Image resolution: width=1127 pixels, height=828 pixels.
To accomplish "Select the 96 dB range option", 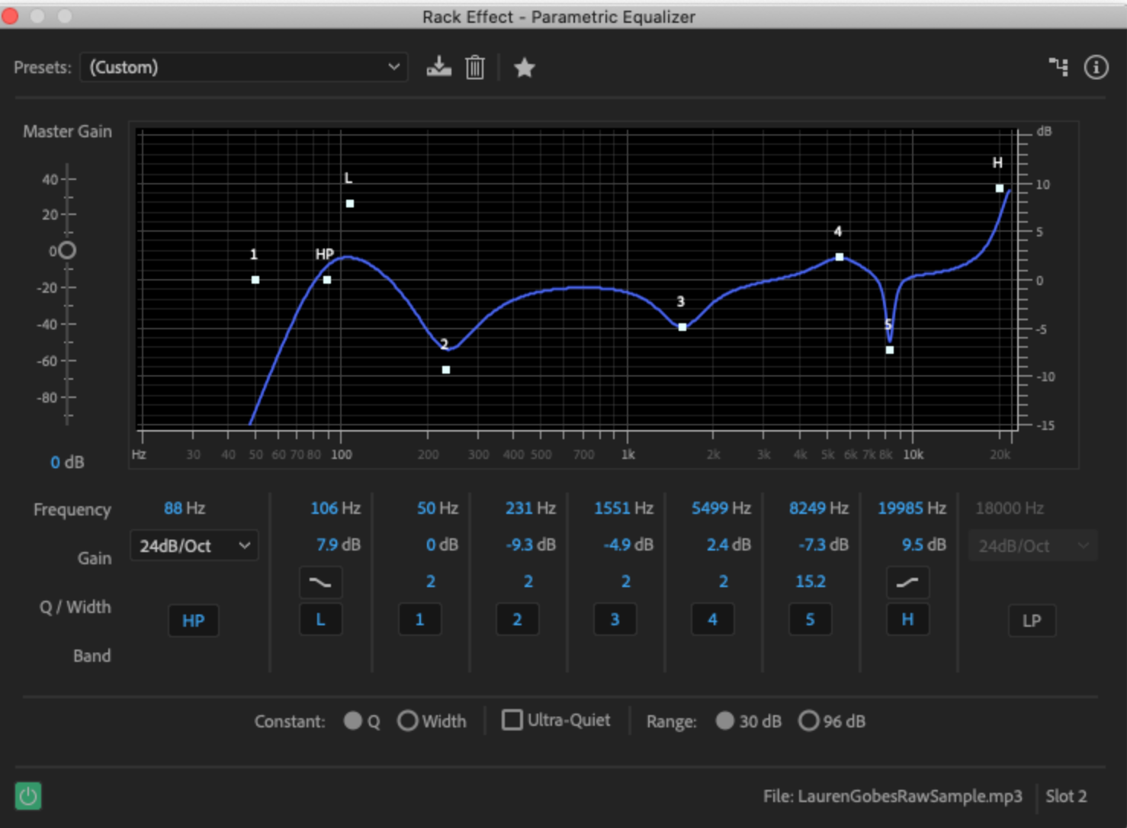I will pos(808,720).
